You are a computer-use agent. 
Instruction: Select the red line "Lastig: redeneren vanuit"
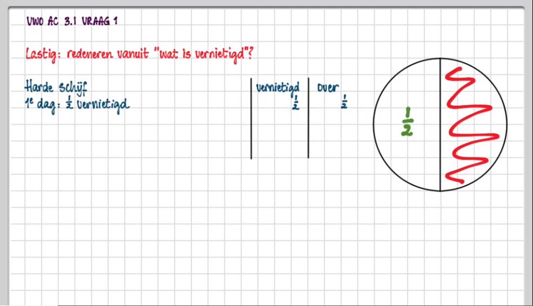click(87, 55)
